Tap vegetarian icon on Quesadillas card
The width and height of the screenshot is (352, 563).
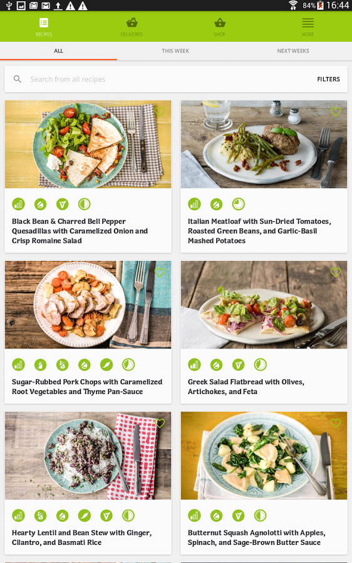(x=62, y=205)
